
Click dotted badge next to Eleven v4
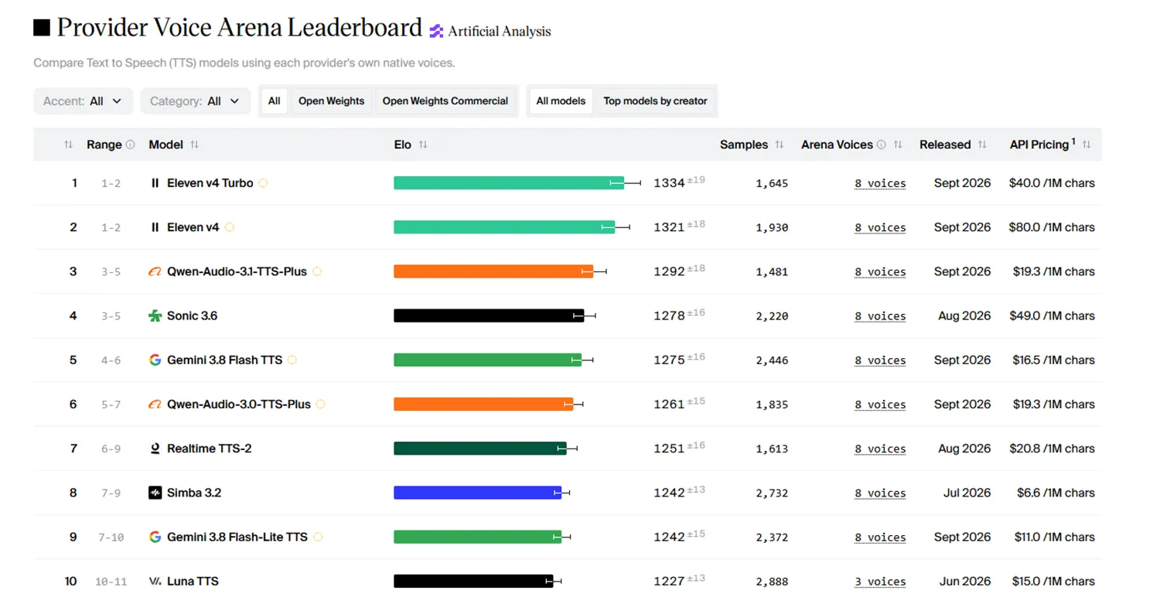229,227
